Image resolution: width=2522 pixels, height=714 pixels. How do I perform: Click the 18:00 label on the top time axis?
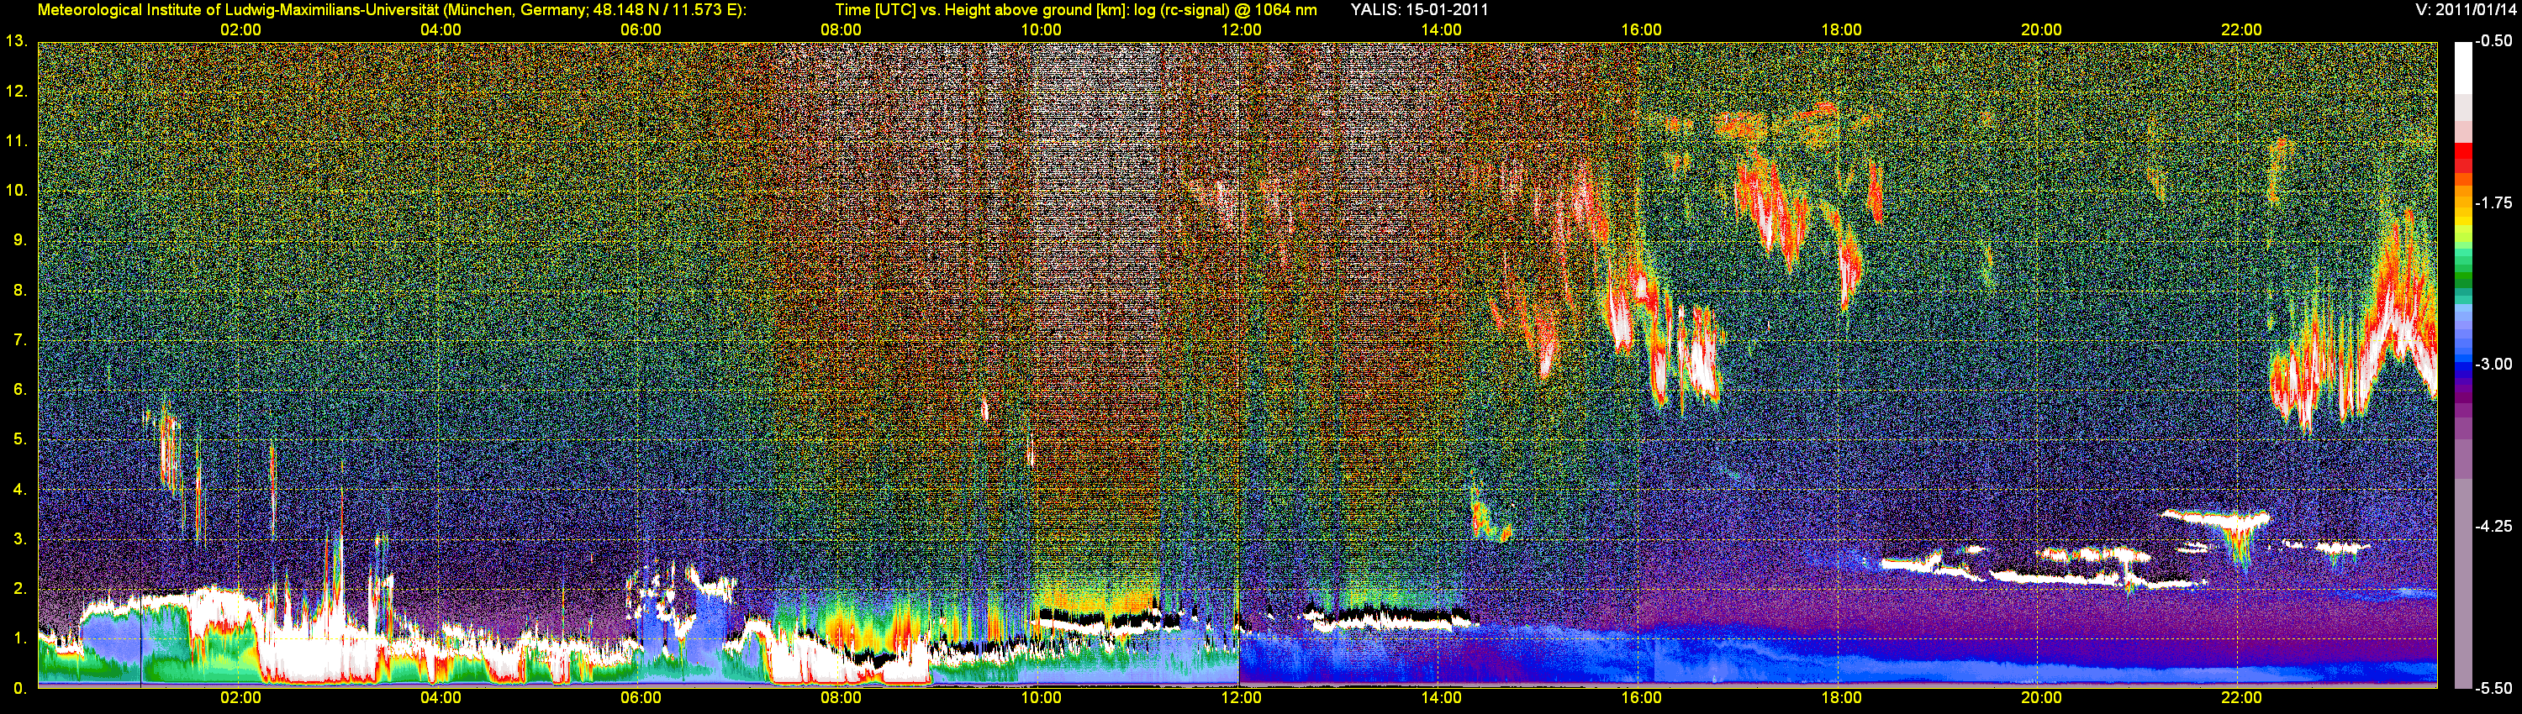click(x=1842, y=30)
